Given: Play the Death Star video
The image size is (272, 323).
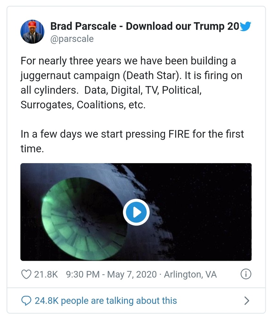Looking at the screenshot, I should coord(136,212).
